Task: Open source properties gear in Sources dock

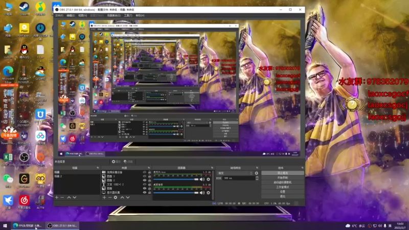Action: (116, 197)
